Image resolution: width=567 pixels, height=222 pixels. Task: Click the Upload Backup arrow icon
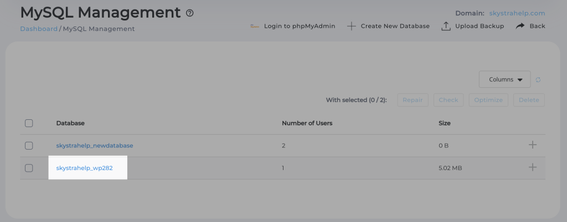point(446,26)
